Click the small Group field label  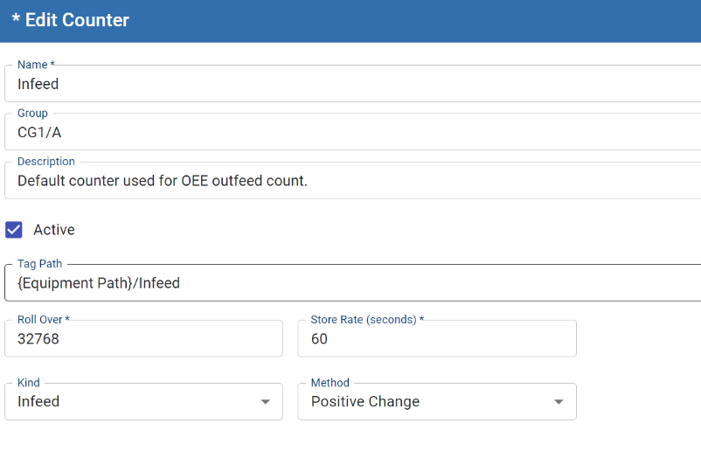pyautogui.click(x=33, y=113)
